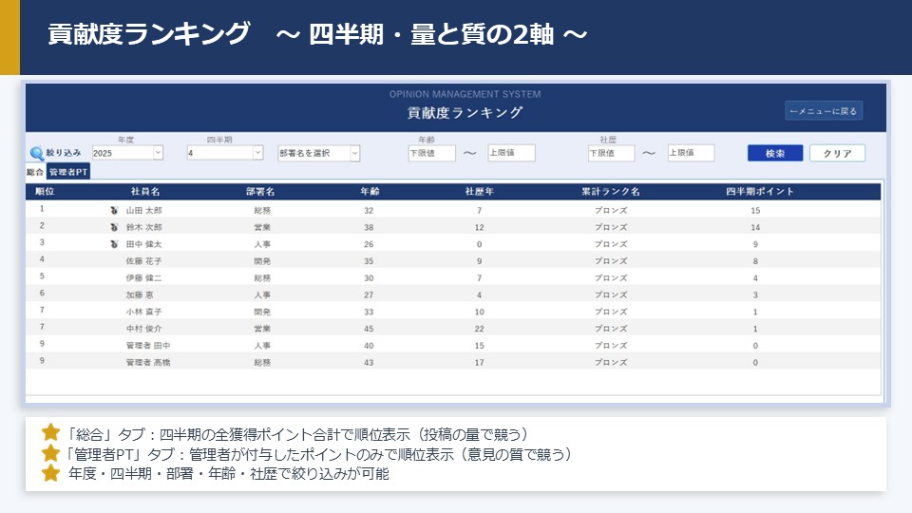Click the 社歴 上限値 input field

pos(691,153)
